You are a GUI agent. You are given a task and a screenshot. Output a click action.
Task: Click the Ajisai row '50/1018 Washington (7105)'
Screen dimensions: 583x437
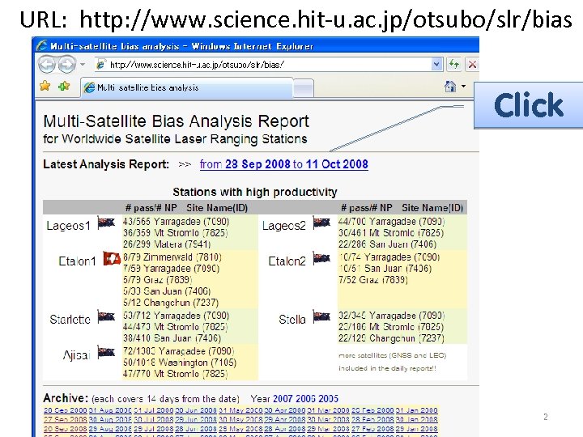pos(180,363)
